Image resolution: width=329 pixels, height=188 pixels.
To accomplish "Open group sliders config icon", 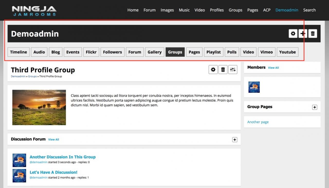I will [x=233, y=69].
